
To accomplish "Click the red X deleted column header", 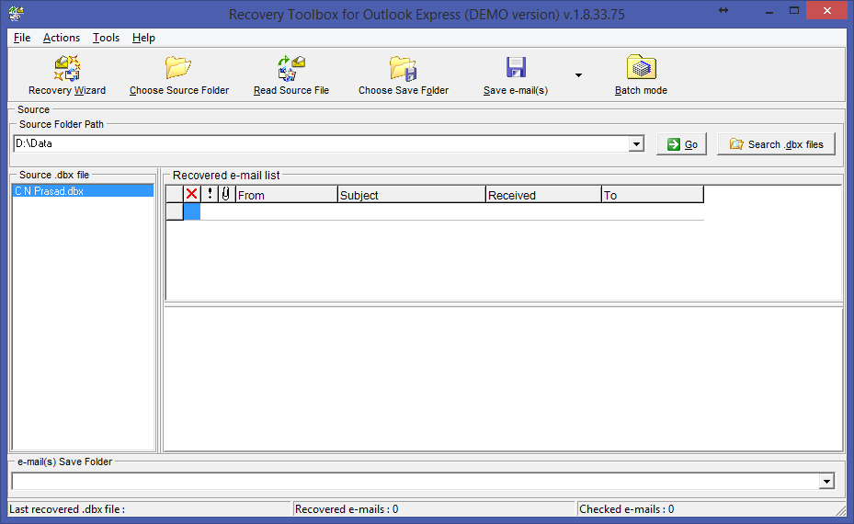I will 192,194.
